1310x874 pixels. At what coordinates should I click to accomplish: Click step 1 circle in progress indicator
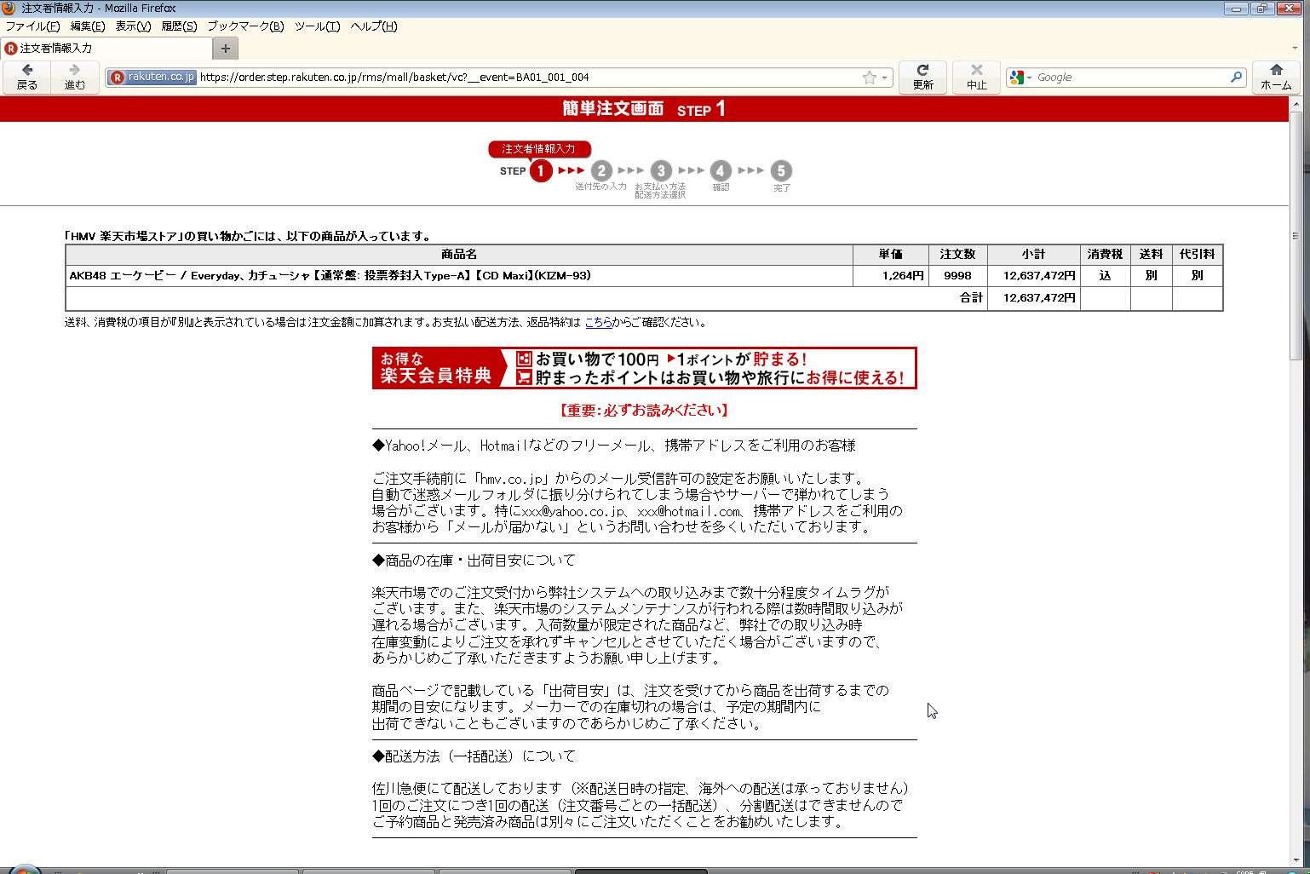pyautogui.click(x=540, y=171)
